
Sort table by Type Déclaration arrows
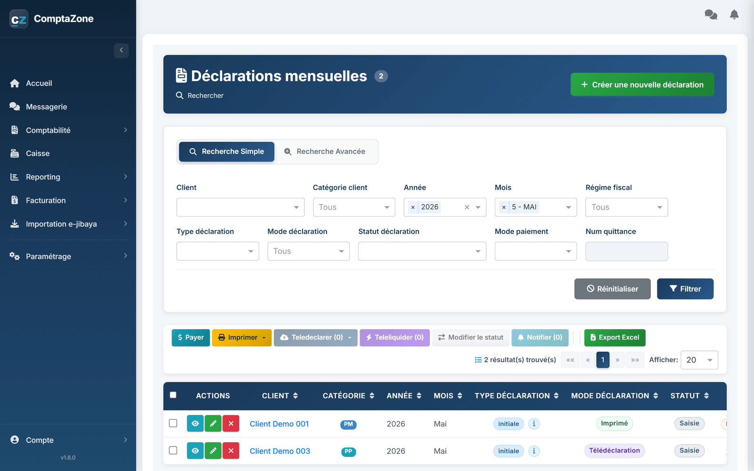(x=556, y=396)
